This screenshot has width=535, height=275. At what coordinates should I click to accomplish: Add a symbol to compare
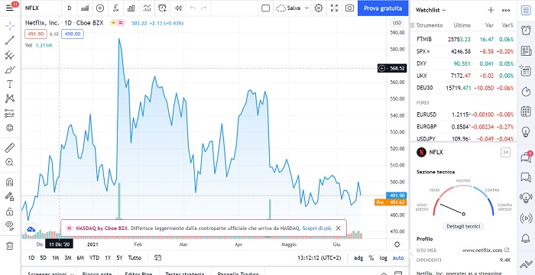click(100, 8)
